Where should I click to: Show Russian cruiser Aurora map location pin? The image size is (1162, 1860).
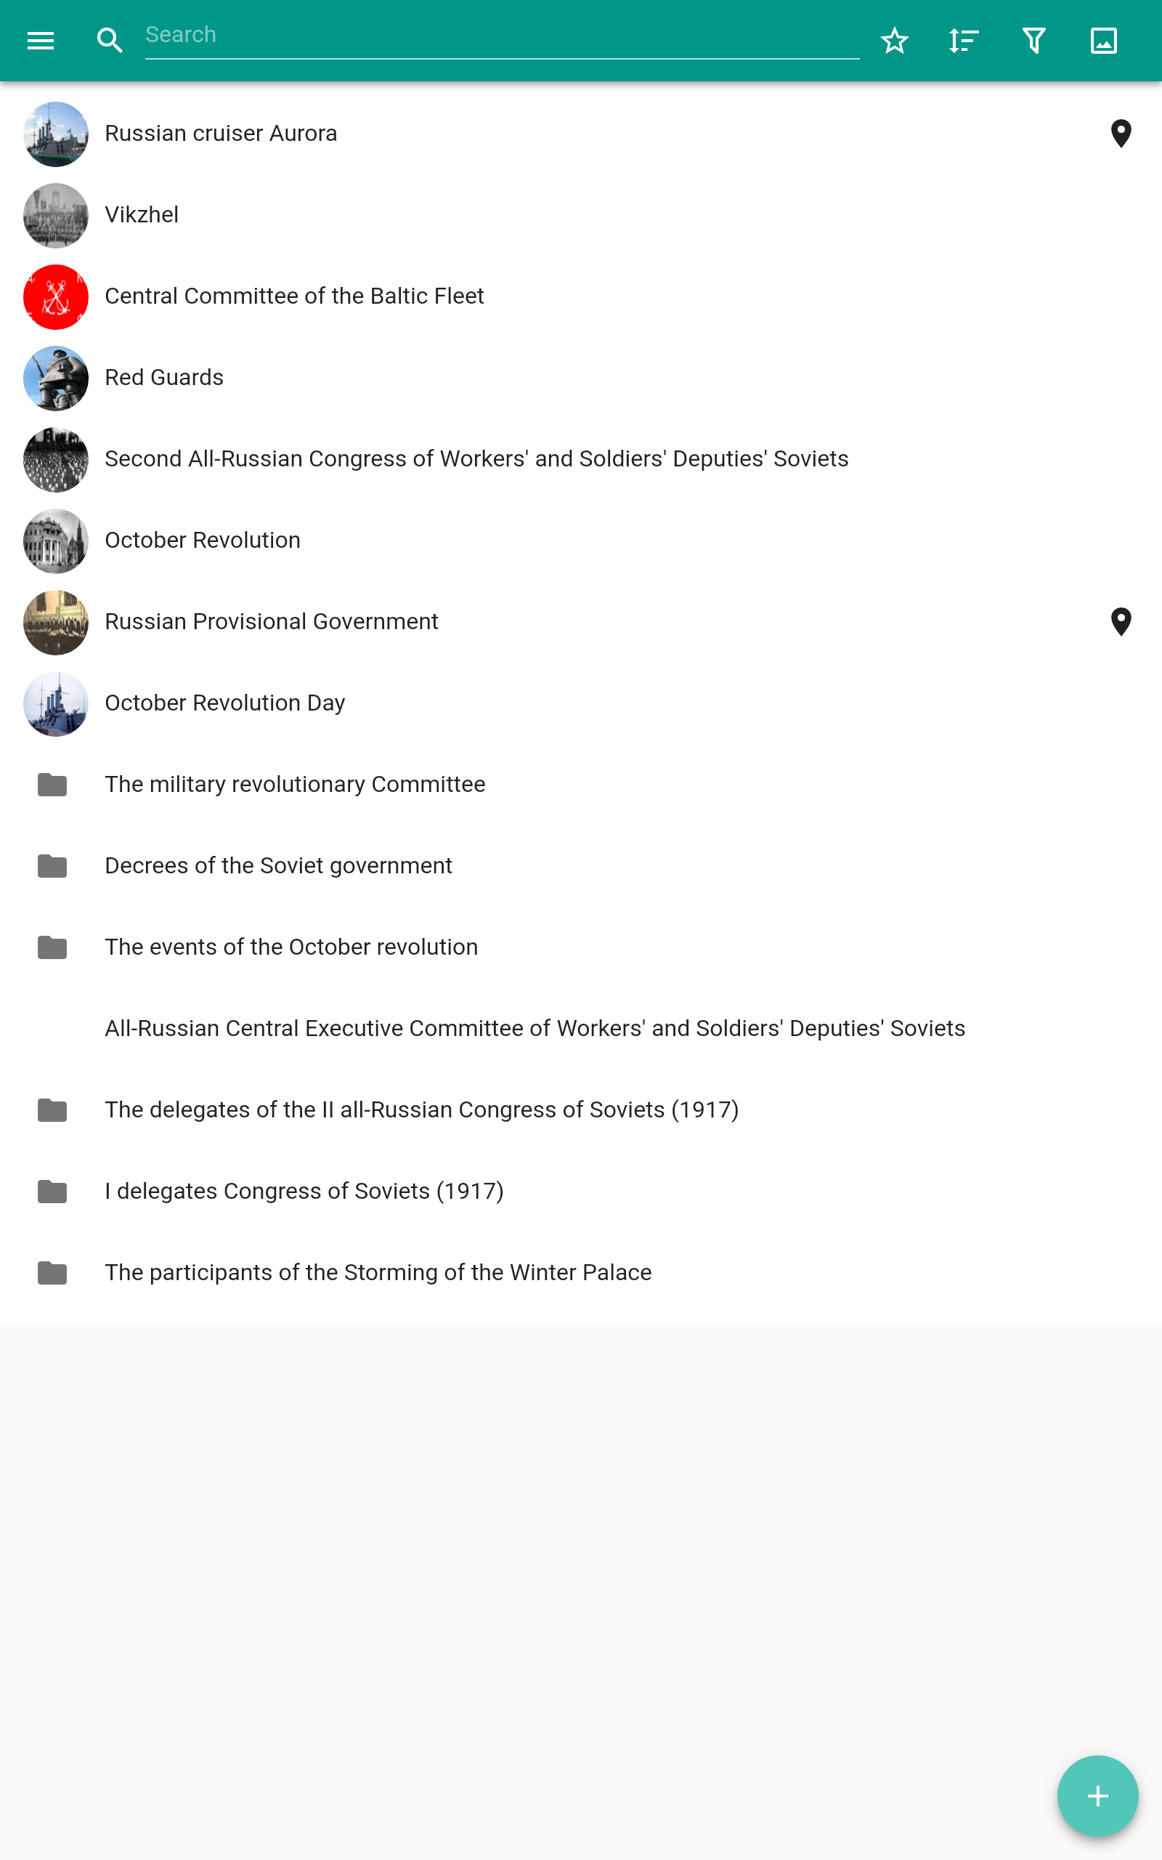click(1121, 134)
